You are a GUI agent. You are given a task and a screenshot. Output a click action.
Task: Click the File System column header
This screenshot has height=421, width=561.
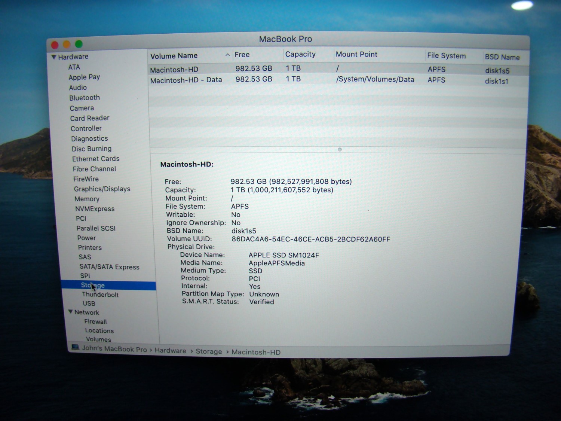[446, 56]
